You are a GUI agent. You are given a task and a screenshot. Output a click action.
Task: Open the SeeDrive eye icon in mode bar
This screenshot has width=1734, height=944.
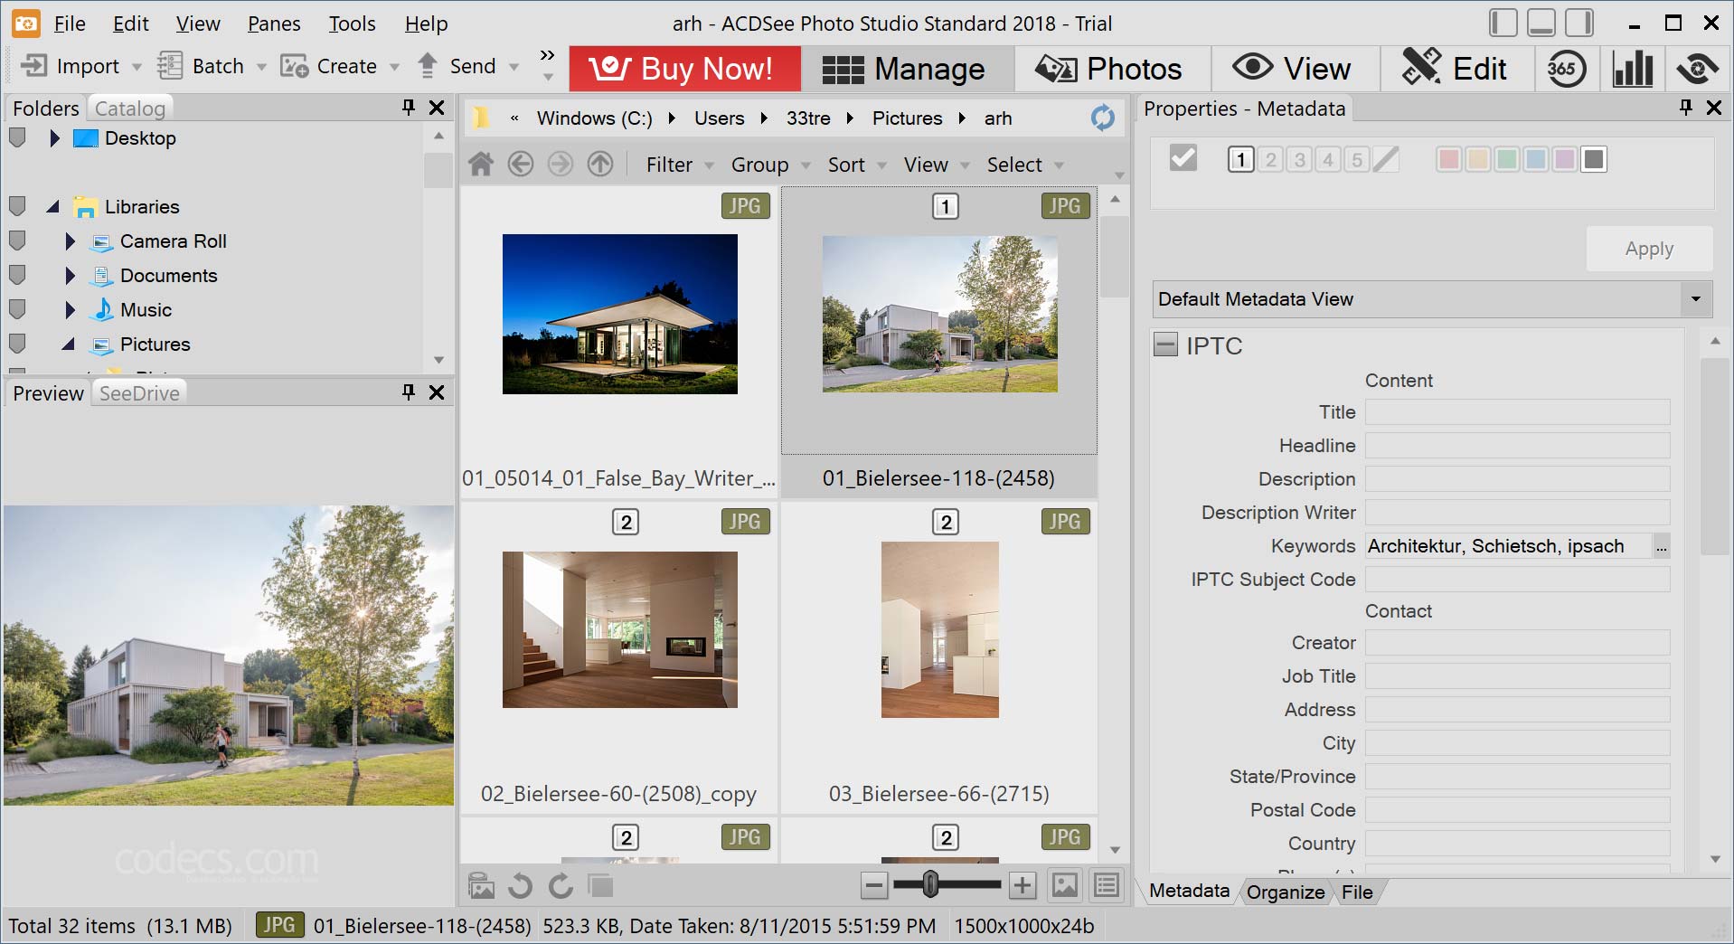click(x=1697, y=69)
